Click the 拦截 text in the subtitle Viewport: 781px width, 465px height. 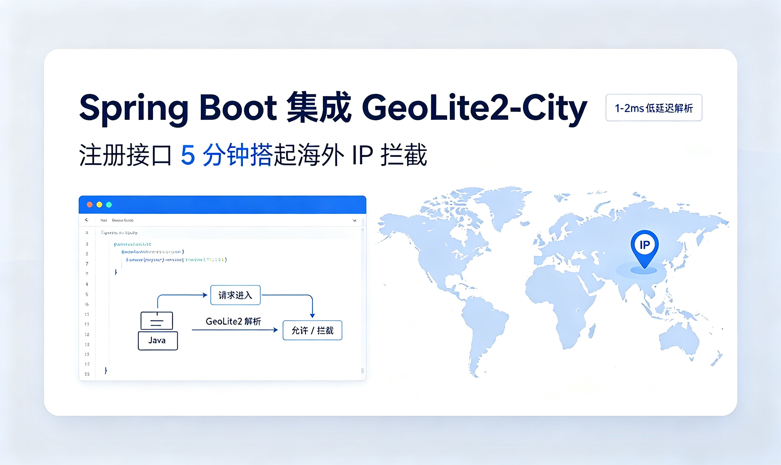click(404, 155)
